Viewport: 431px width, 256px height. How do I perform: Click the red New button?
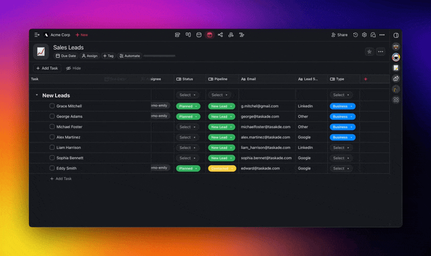[81, 35]
